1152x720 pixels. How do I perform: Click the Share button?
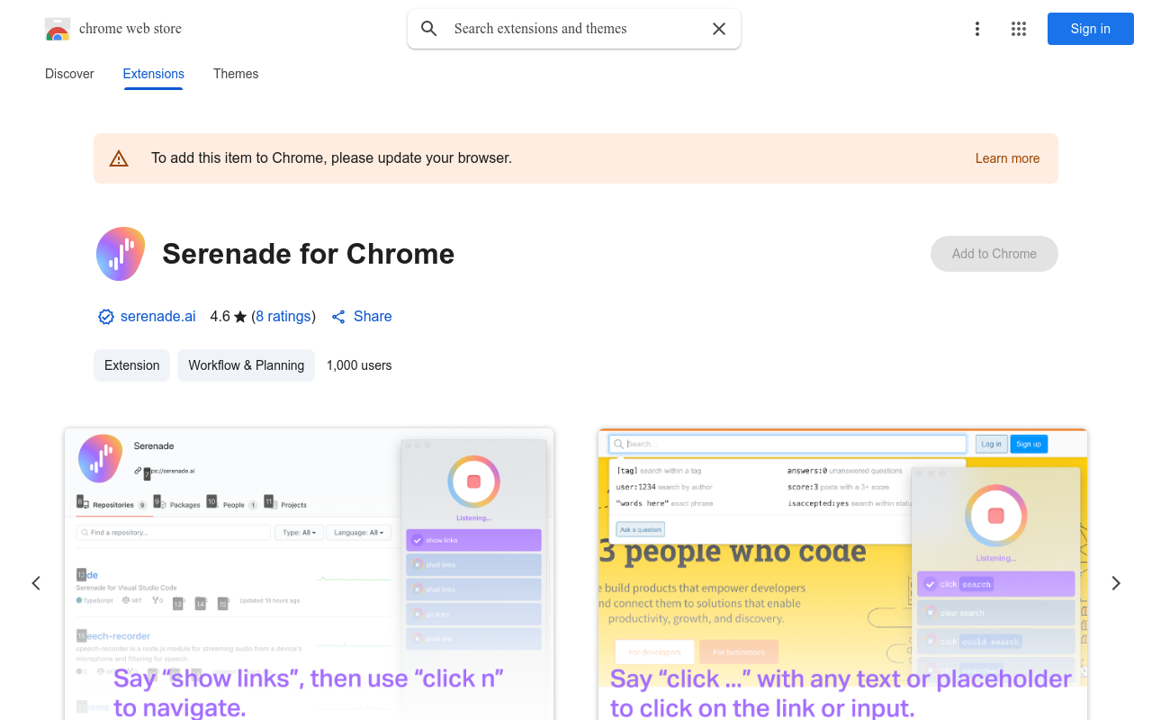tap(362, 317)
